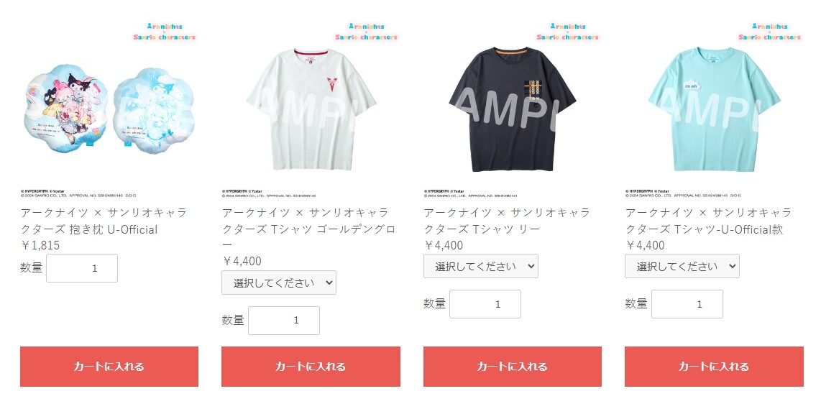Viewport: 821px width, 404px height.
Task: Expand 選択してください dropdown for Lee T-shirt
Action: point(481,266)
